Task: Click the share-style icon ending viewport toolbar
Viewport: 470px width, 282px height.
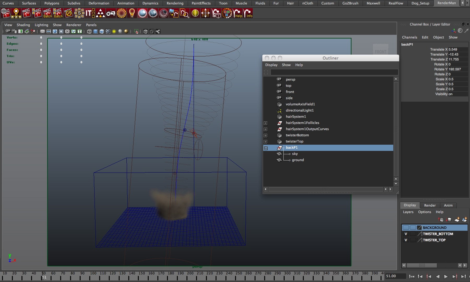Action: [158, 31]
